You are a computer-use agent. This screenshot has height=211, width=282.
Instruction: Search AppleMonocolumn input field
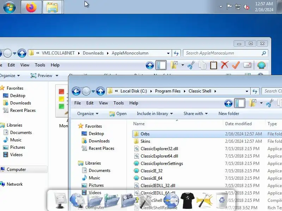[x=223, y=53]
